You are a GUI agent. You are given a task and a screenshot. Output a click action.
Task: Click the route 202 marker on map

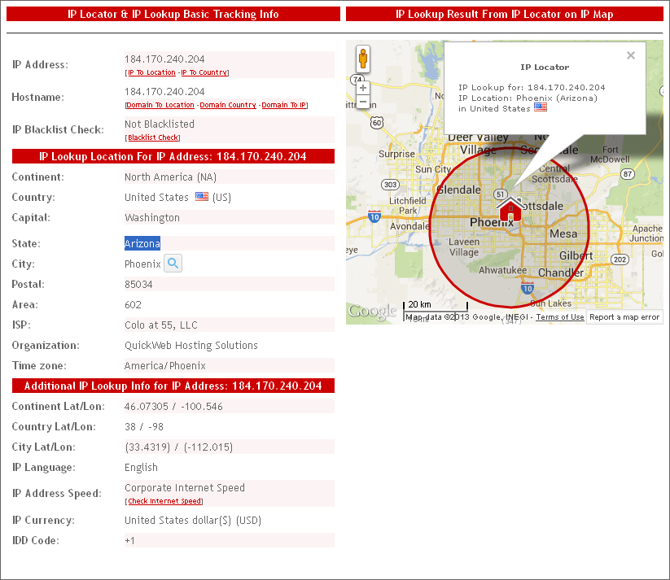click(x=620, y=259)
